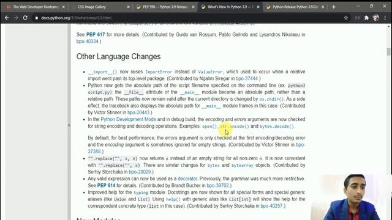Image resolution: width=392 pixels, height=220 pixels.
Task: Open the __main__ module link in first sentence
Action: (x=189, y=92)
